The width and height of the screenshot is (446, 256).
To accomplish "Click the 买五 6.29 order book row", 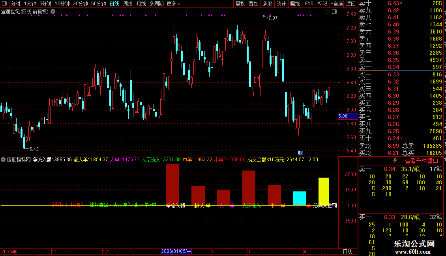I will point(401,103).
